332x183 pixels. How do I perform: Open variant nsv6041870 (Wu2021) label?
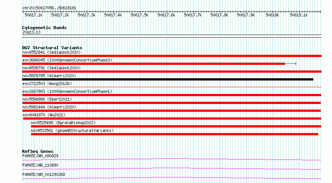point(44,115)
